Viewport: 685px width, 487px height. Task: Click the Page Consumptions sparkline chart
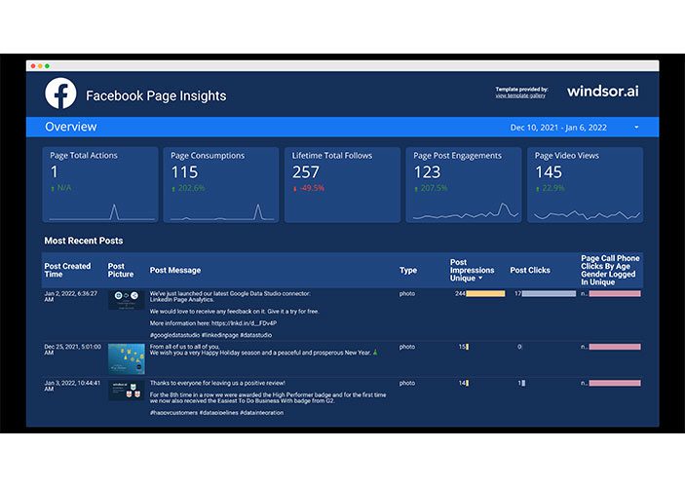pyautogui.click(x=222, y=211)
